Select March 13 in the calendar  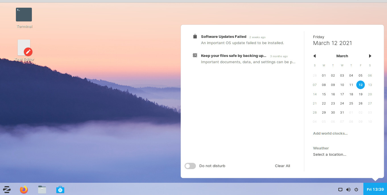[x=370, y=85]
